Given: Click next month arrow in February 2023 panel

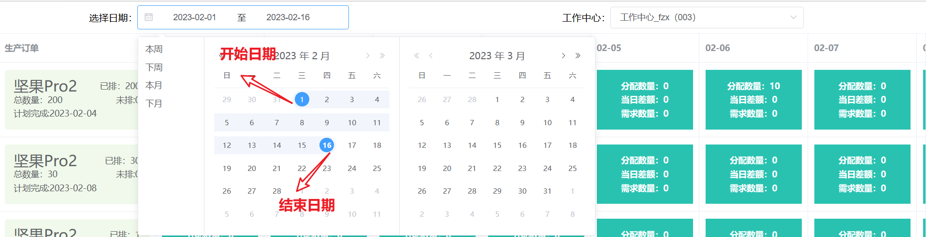Looking at the screenshot, I should [368, 56].
